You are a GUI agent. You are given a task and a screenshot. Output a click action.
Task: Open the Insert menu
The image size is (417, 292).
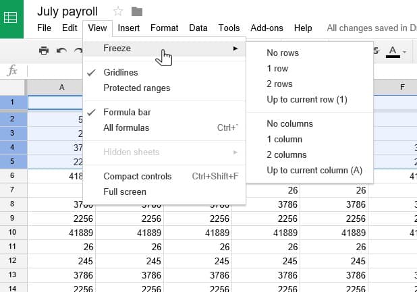coord(128,28)
